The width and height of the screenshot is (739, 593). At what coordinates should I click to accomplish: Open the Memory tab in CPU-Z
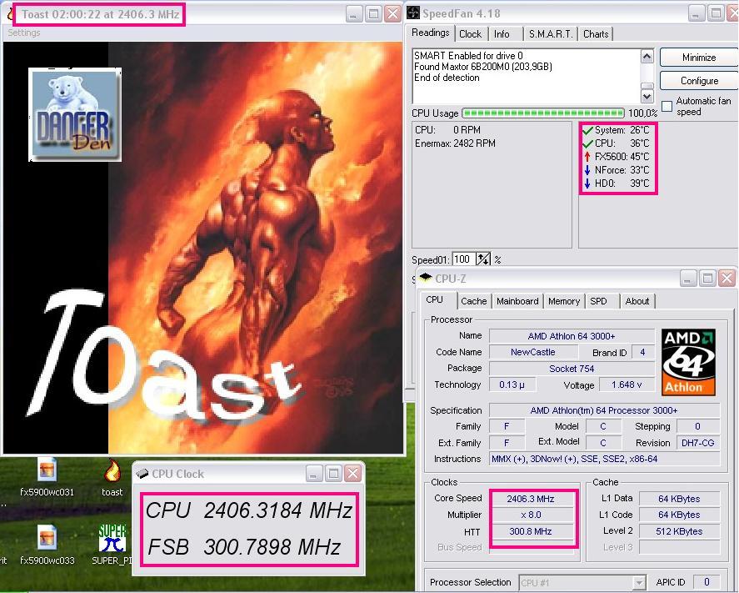click(x=564, y=301)
